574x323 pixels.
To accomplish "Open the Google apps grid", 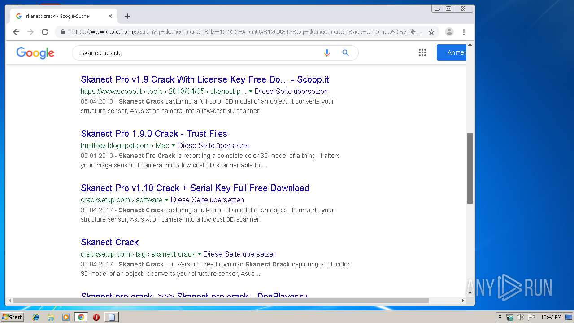I will pyautogui.click(x=422, y=53).
